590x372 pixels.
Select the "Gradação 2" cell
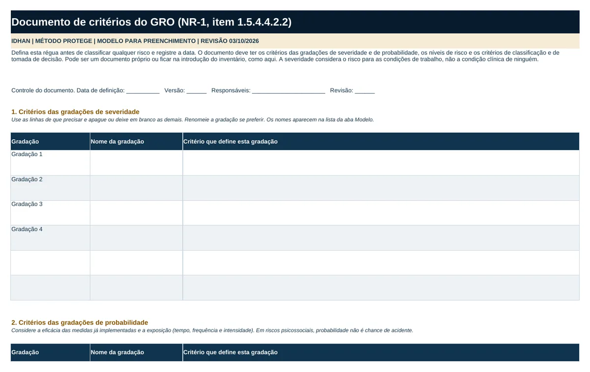coord(50,188)
